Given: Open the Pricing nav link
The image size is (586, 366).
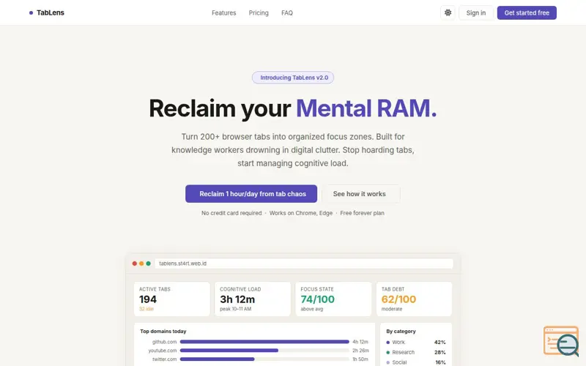Looking at the screenshot, I should click(259, 12).
